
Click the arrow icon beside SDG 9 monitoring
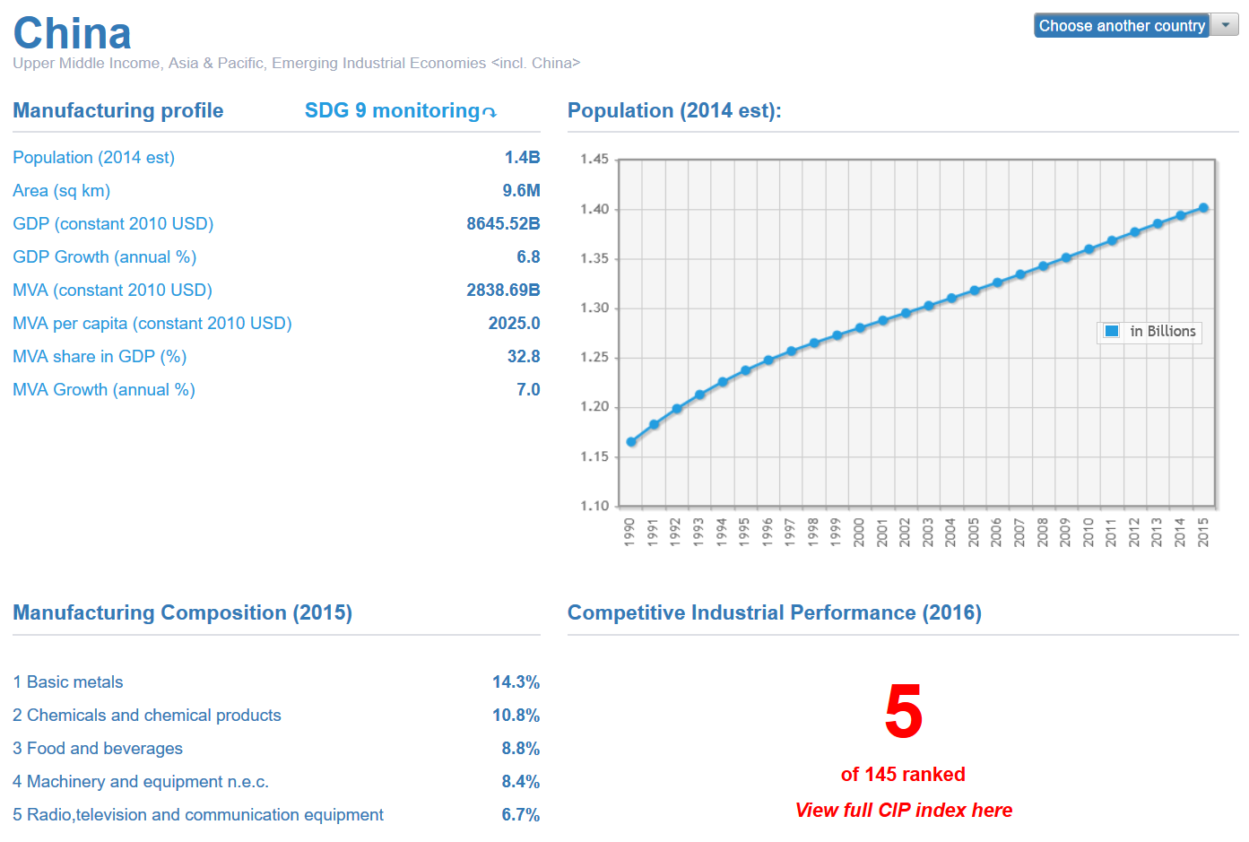coord(490,113)
